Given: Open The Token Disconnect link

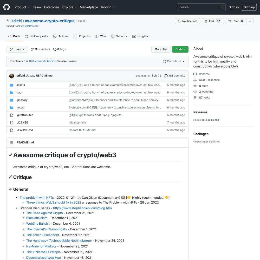Looking at the screenshot, I should click(42, 235).
